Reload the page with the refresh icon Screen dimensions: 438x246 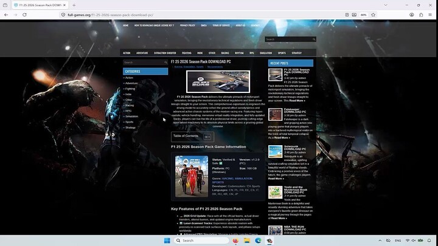24,15
